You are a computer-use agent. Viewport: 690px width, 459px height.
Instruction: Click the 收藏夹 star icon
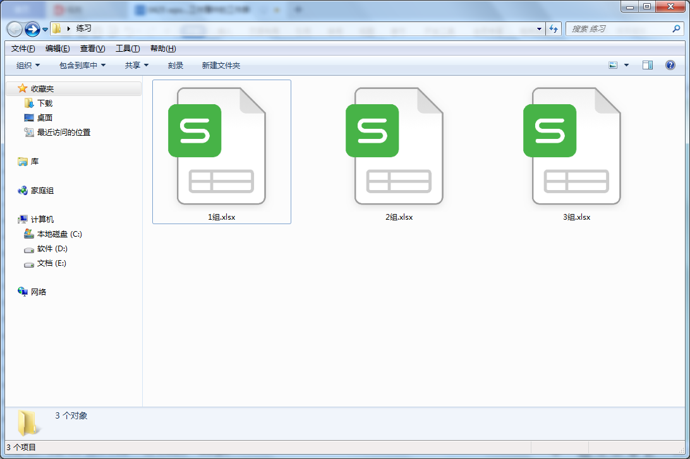click(22, 88)
